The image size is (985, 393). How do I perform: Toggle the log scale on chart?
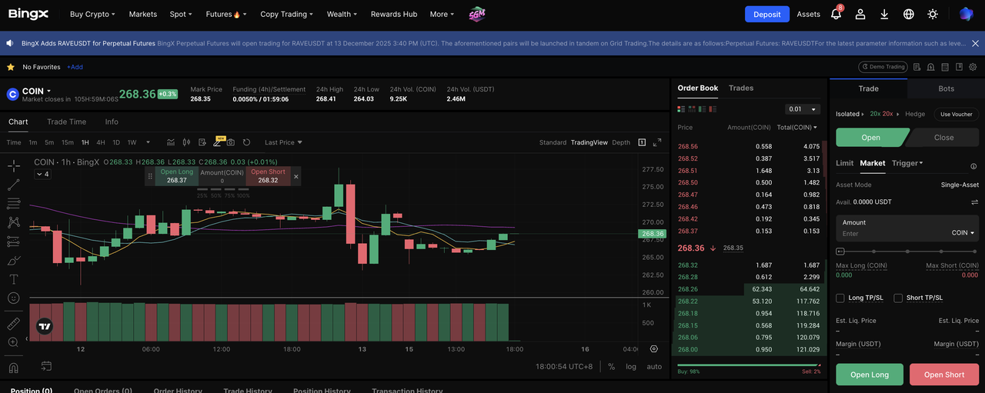tap(631, 367)
